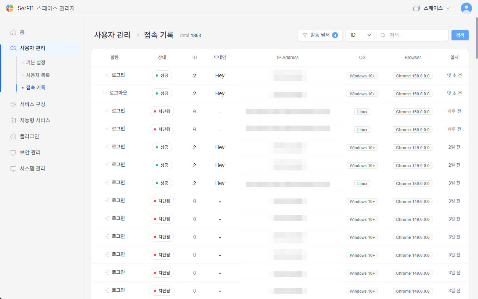This screenshot has width=478, height=299.
Task: Click the first Linux OS tag
Action: click(x=362, y=112)
